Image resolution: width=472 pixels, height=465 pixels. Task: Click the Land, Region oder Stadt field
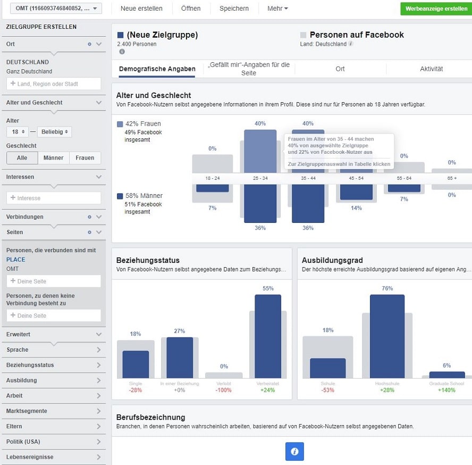[54, 84]
